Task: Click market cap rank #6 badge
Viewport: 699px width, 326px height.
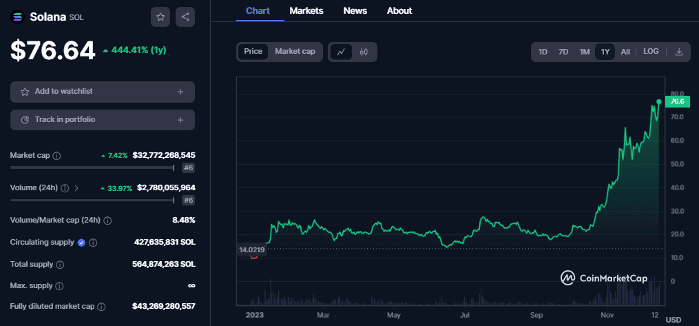Action: point(188,168)
